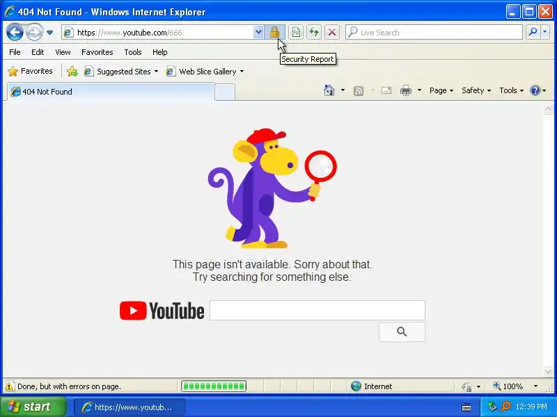Viewport: 557px width, 417px height.
Task: Select the 404 Not Found tab
Action: pos(111,92)
